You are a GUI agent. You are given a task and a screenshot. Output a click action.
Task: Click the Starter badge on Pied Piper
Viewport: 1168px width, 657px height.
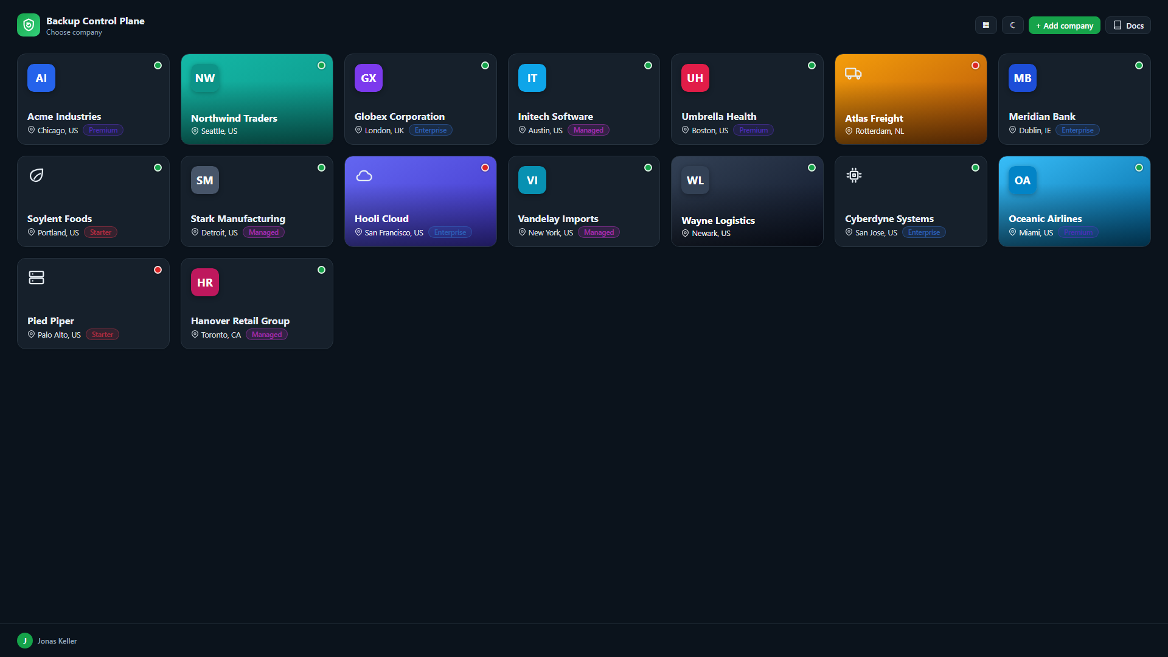(x=102, y=335)
